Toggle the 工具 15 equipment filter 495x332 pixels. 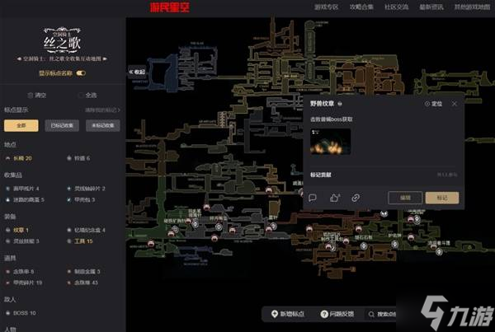[x=80, y=241]
